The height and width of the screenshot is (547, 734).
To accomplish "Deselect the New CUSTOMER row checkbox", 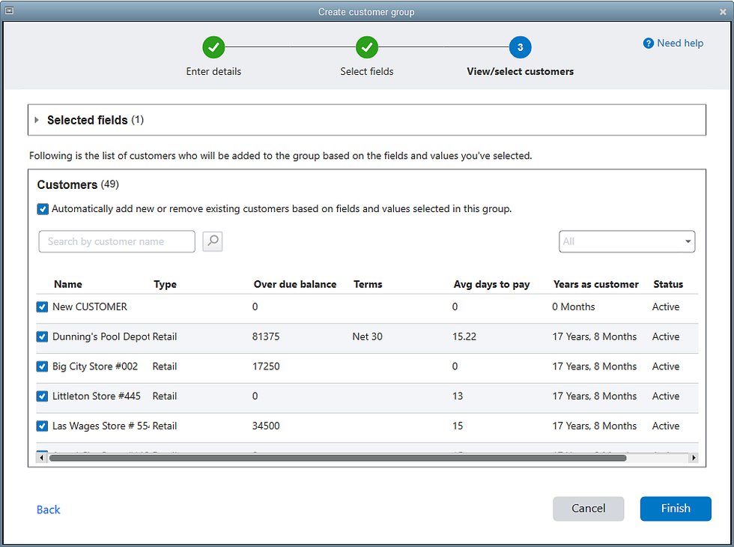I will (43, 306).
